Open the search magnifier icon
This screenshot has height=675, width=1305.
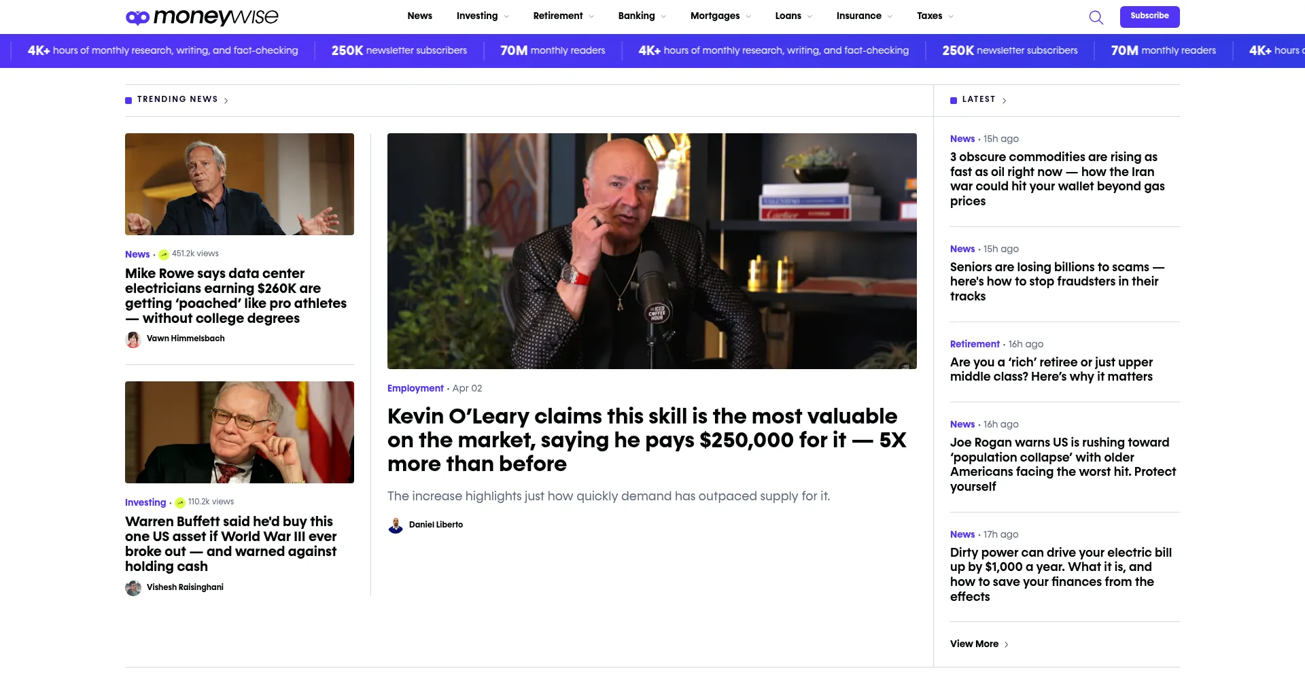pyautogui.click(x=1096, y=17)
